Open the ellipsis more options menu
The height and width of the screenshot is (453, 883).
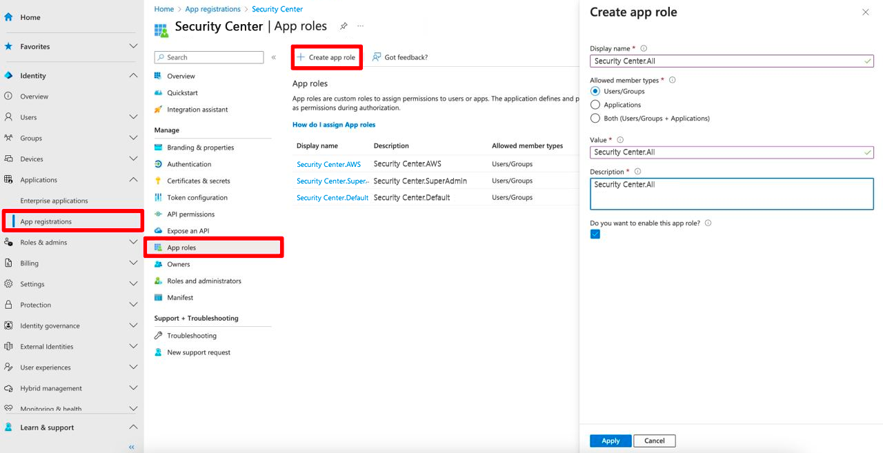point(360,26)
